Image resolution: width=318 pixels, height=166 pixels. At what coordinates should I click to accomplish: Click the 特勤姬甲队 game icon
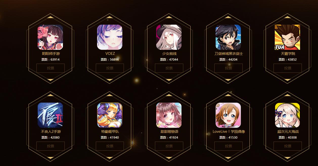pyautogui.click(x=110, y=115)
